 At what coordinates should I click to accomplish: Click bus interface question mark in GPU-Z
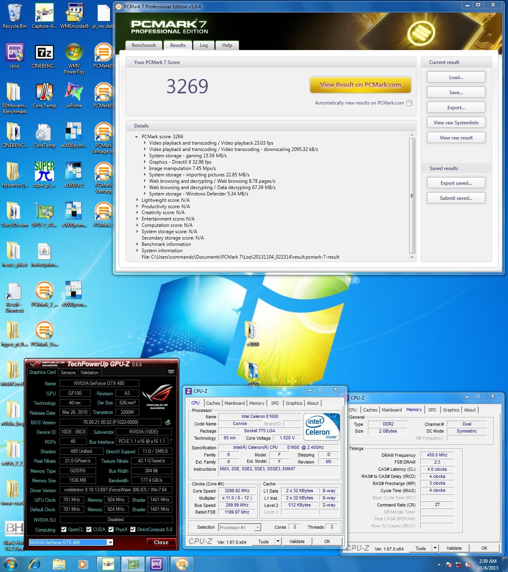(x=171, y=441)
